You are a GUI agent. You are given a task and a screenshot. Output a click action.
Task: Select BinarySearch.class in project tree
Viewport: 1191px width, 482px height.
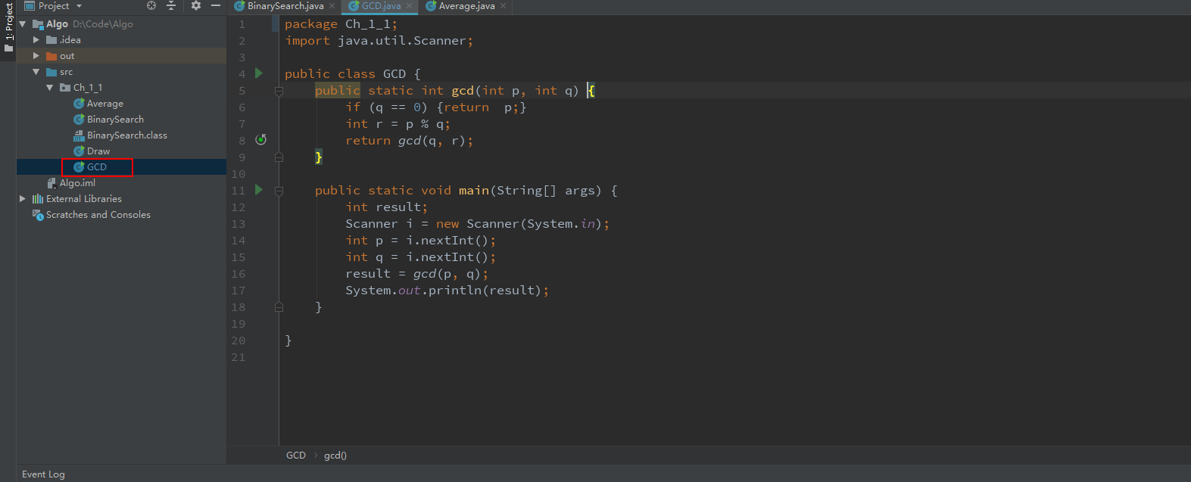tap(126, 135)
